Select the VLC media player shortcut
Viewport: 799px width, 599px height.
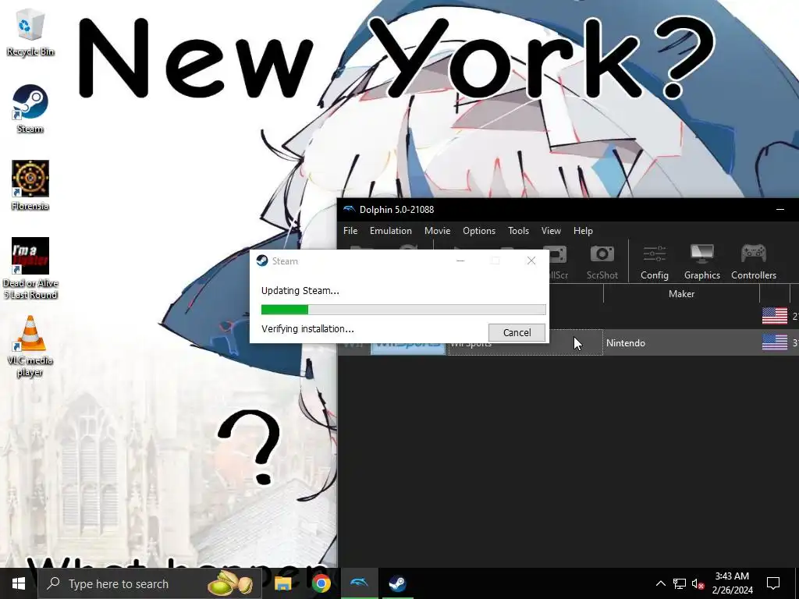[x=30, y=346]
